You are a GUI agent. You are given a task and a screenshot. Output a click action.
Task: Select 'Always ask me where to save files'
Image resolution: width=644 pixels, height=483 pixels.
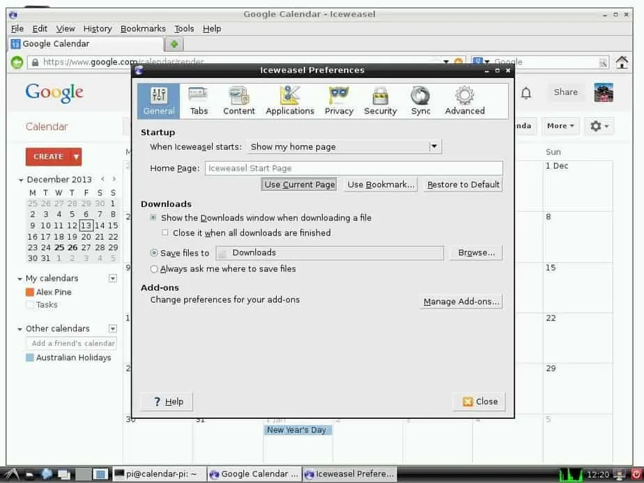(x=154, y=269)
